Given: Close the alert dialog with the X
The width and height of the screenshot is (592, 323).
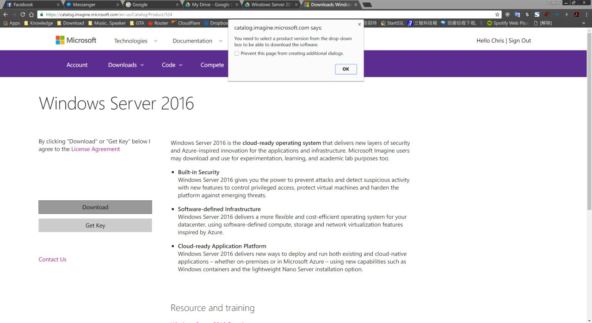Looking at the screenshot, I should 359,25.
